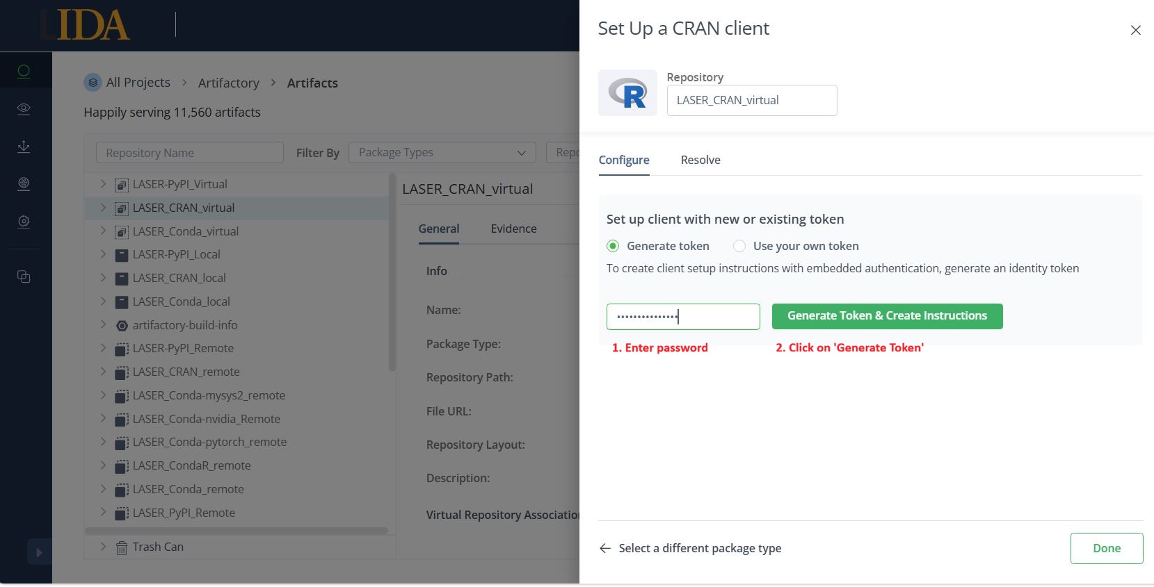The image size is (1154, 587).
Task: Click Generate Token & Create Instructions button
Action: (887, 316)
